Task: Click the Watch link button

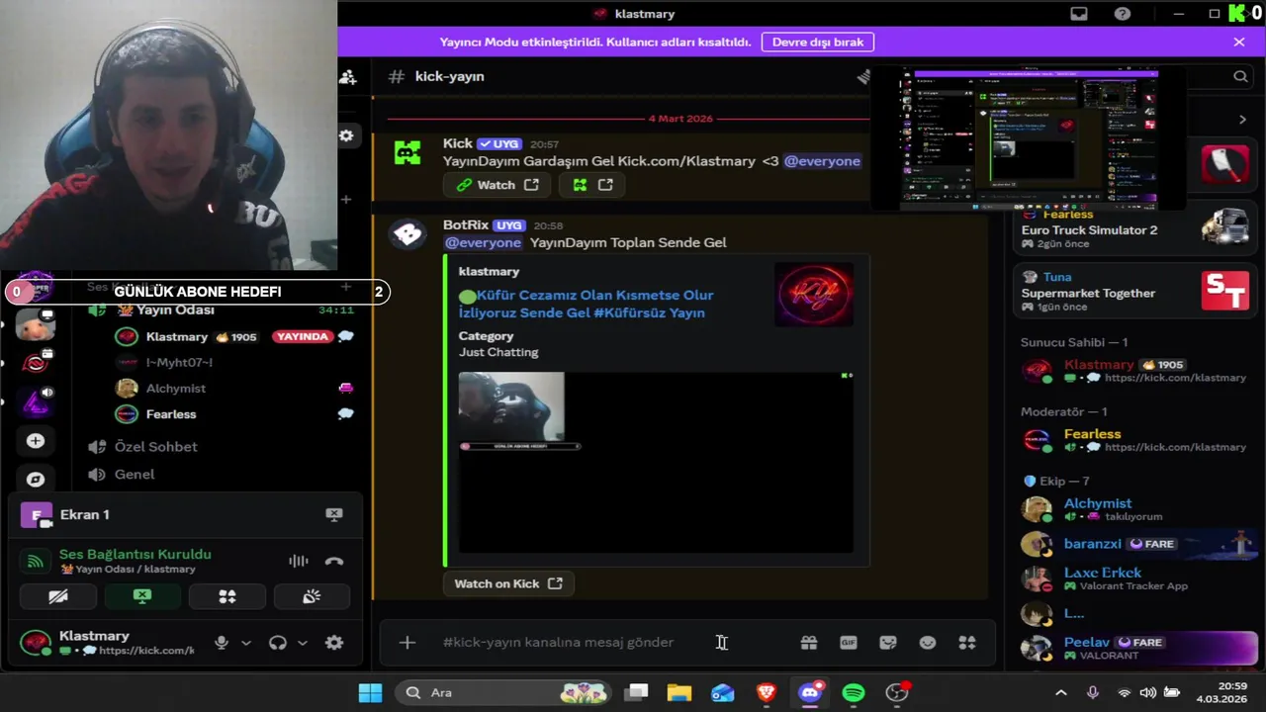Action: [497, 185]
